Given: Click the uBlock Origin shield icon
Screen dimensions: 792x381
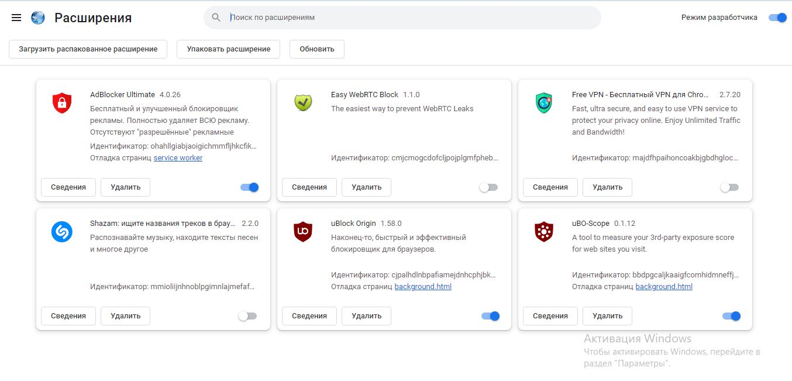Looking at the screenshot, I should pos(302,232).
